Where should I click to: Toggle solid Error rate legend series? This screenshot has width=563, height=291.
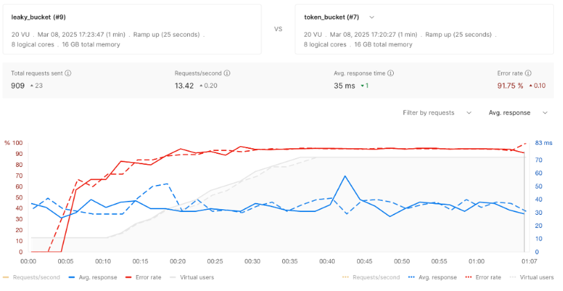(x=144, y=277)
